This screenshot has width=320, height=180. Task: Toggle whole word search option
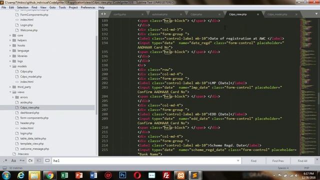22,160
